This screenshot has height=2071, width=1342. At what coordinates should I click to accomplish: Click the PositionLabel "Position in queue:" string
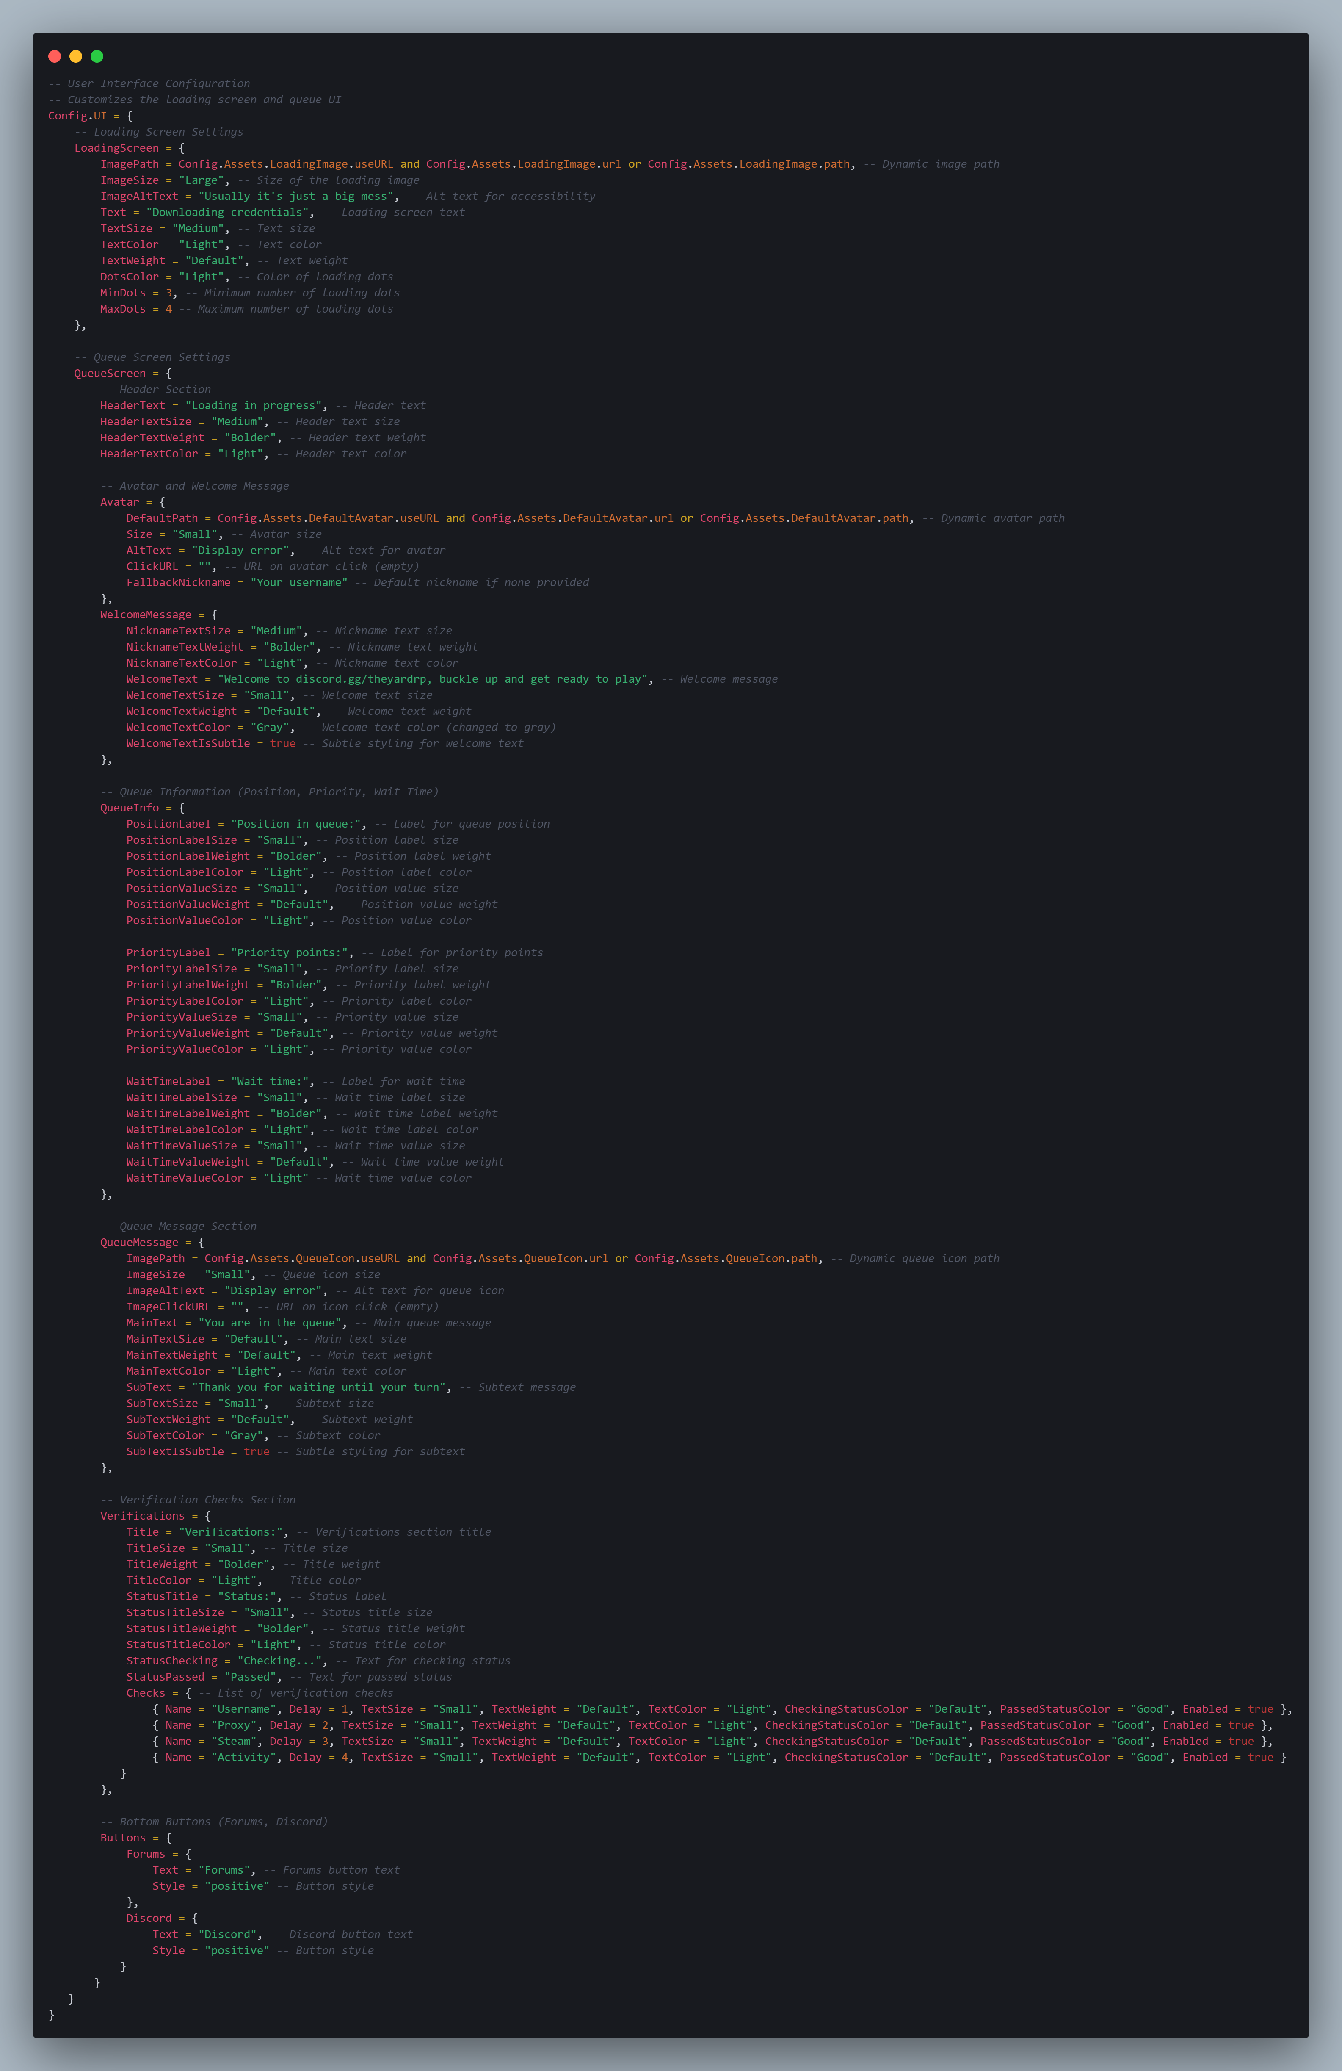point(298,824)
